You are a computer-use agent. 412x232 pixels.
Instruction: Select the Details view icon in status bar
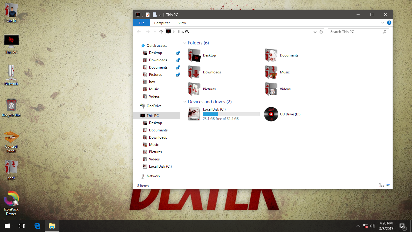click(x=381, y=185)
